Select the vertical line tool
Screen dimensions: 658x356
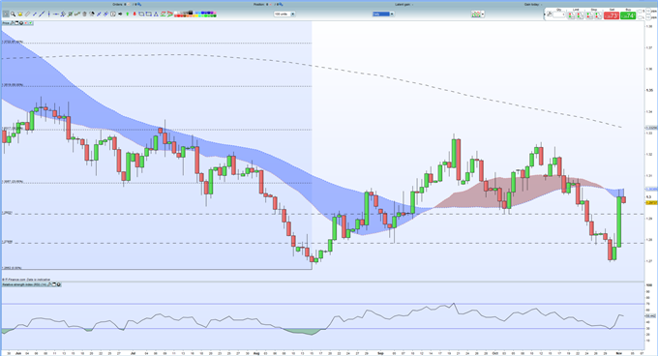point(49,14)
